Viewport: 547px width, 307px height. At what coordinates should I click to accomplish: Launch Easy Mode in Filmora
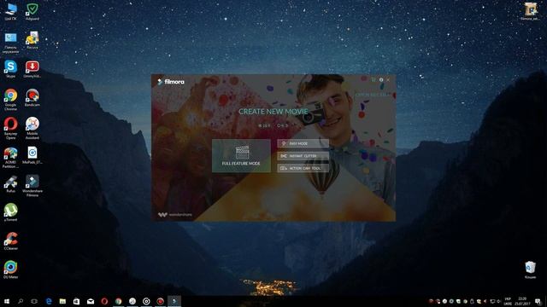[x=303, y=143]
